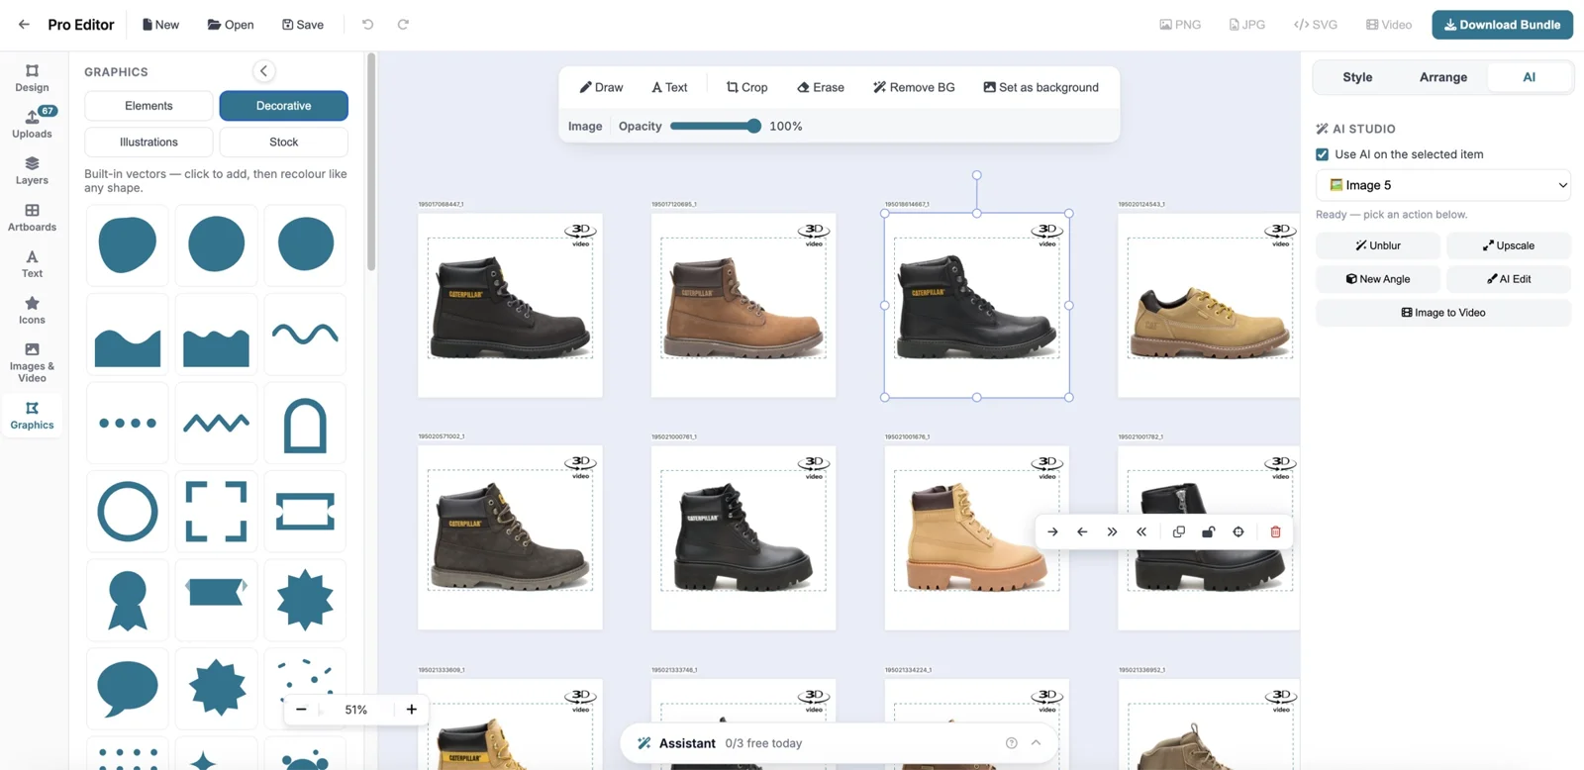Select the Illustrations graphics category
1584x770 pixels.
click(148, 143)
